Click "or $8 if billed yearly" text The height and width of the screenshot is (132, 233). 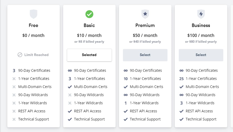point(89,42)
